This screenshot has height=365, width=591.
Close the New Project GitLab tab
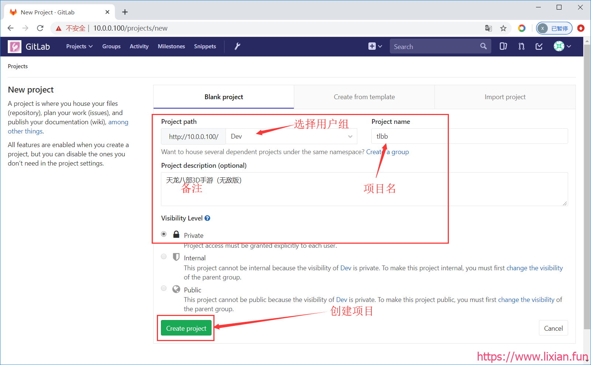[x=107, y=12]
